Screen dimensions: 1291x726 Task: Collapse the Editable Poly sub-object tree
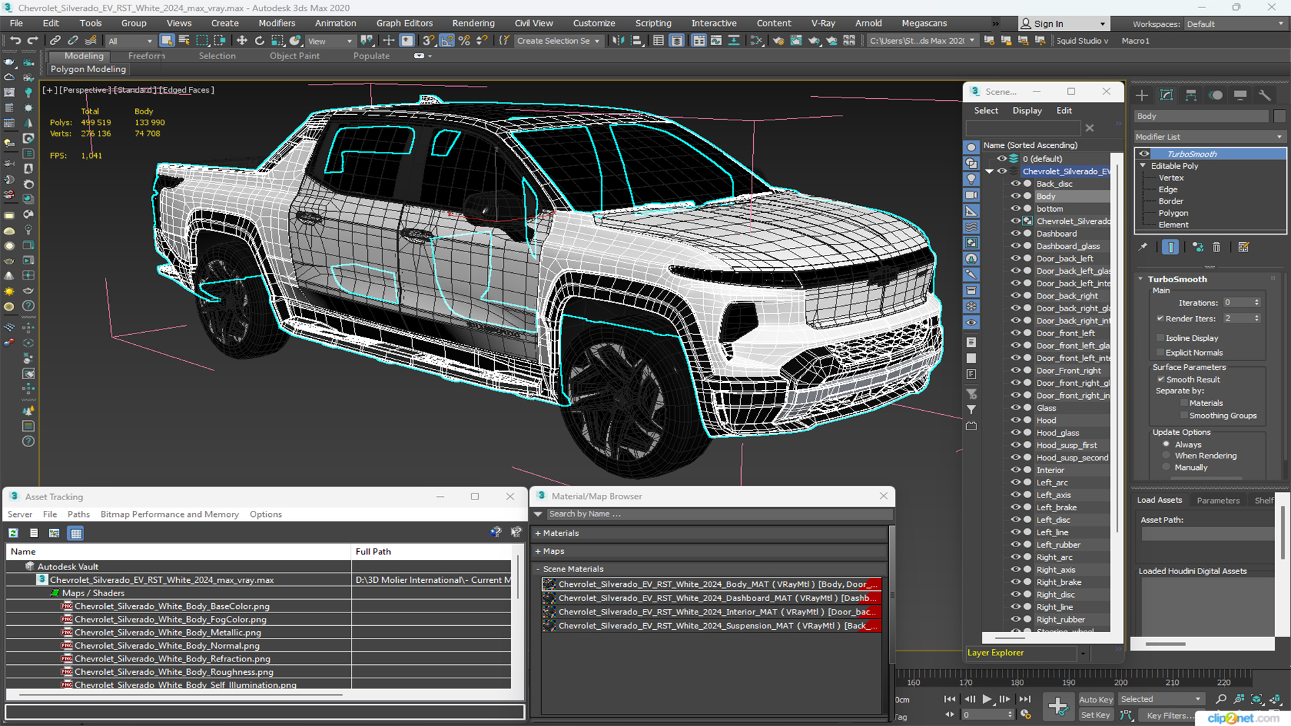click(1142, 165)
